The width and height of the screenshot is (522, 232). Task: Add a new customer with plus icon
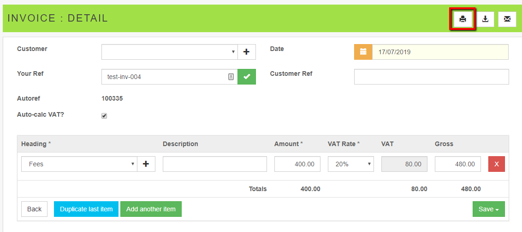(x=246, y=52)
